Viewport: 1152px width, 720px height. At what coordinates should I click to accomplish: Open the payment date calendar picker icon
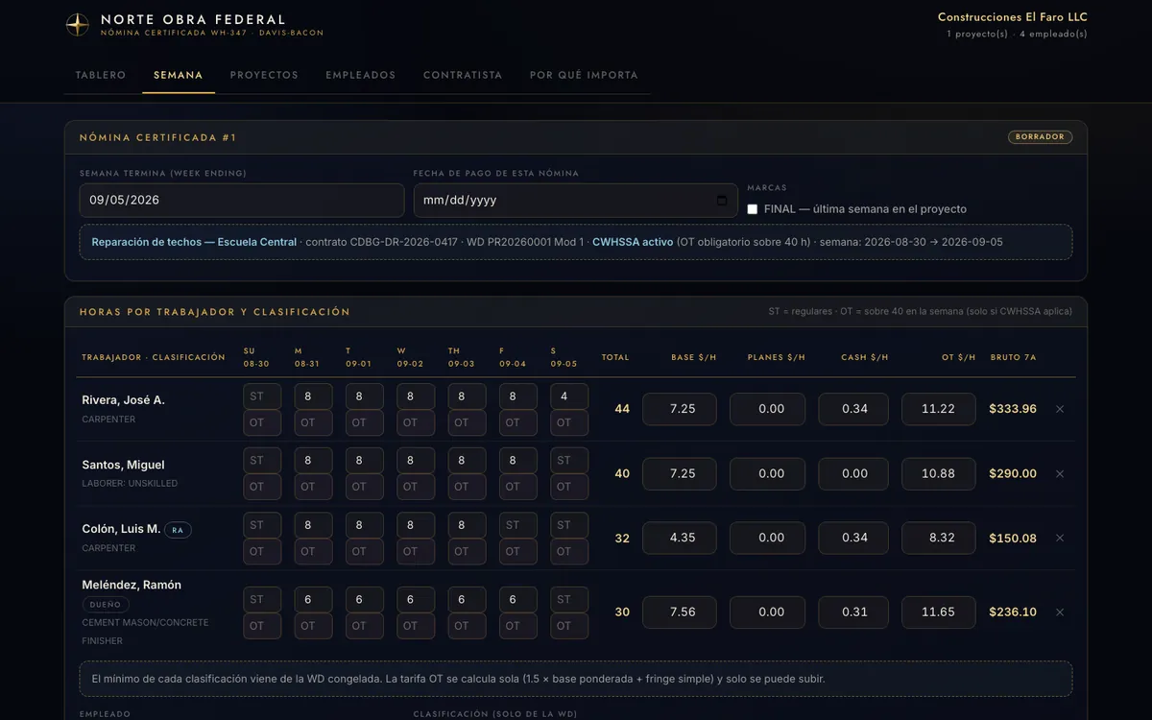coord(722,201)
